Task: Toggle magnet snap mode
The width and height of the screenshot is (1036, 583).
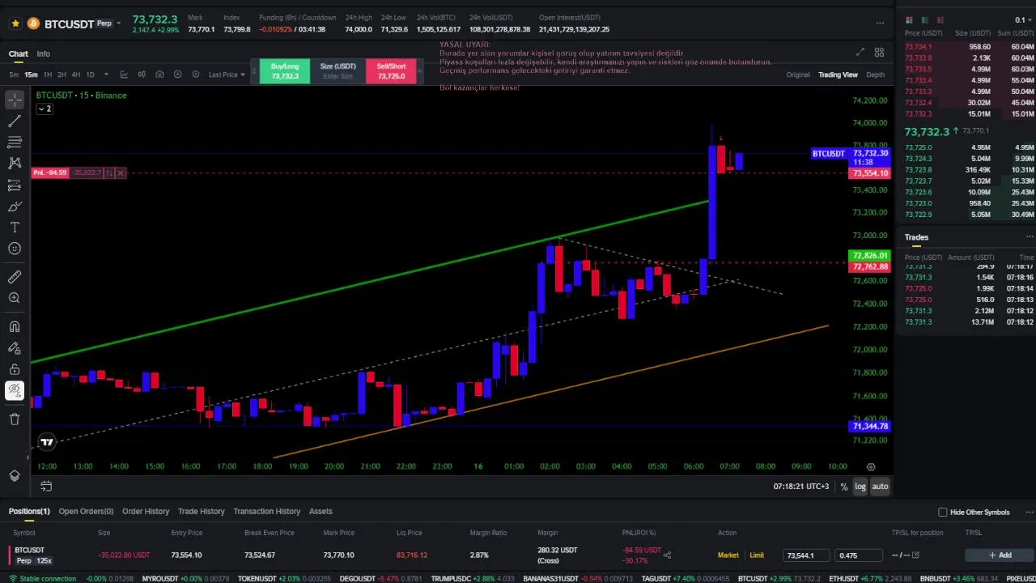Action: (x=15, y=327)
